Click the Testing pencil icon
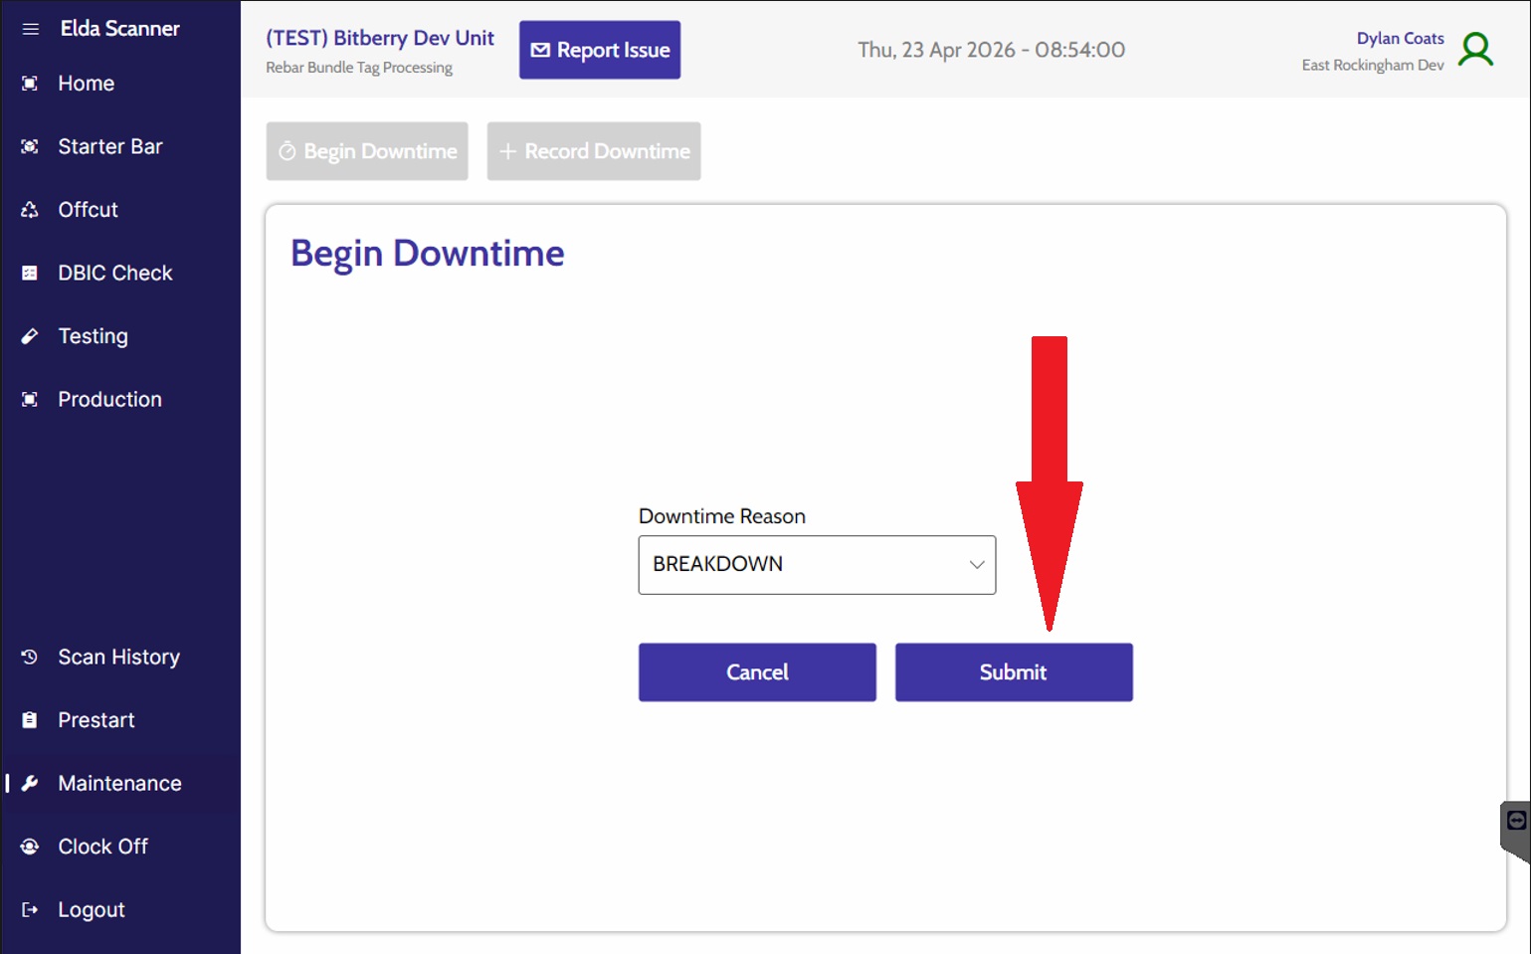Screen dimensions: 1531x954 coord(30,336)
